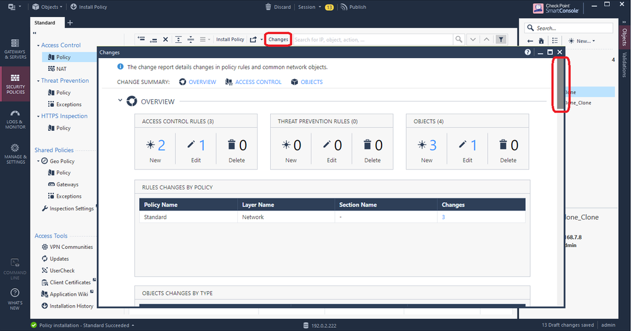
Task: Jump to OVERVIEW change summary link
Action: click(202, 81)
